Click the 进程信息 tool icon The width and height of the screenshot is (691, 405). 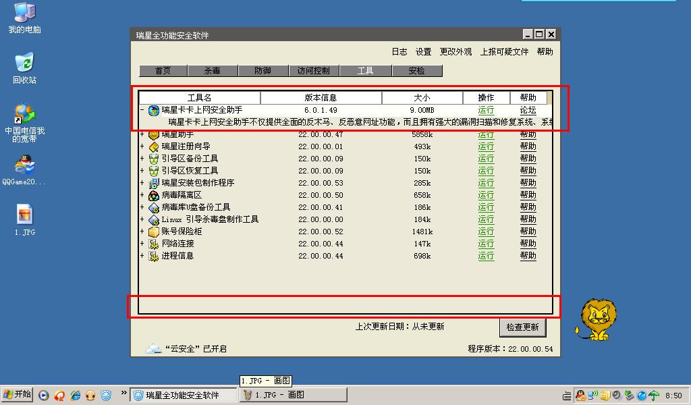(x=153, y=256)
